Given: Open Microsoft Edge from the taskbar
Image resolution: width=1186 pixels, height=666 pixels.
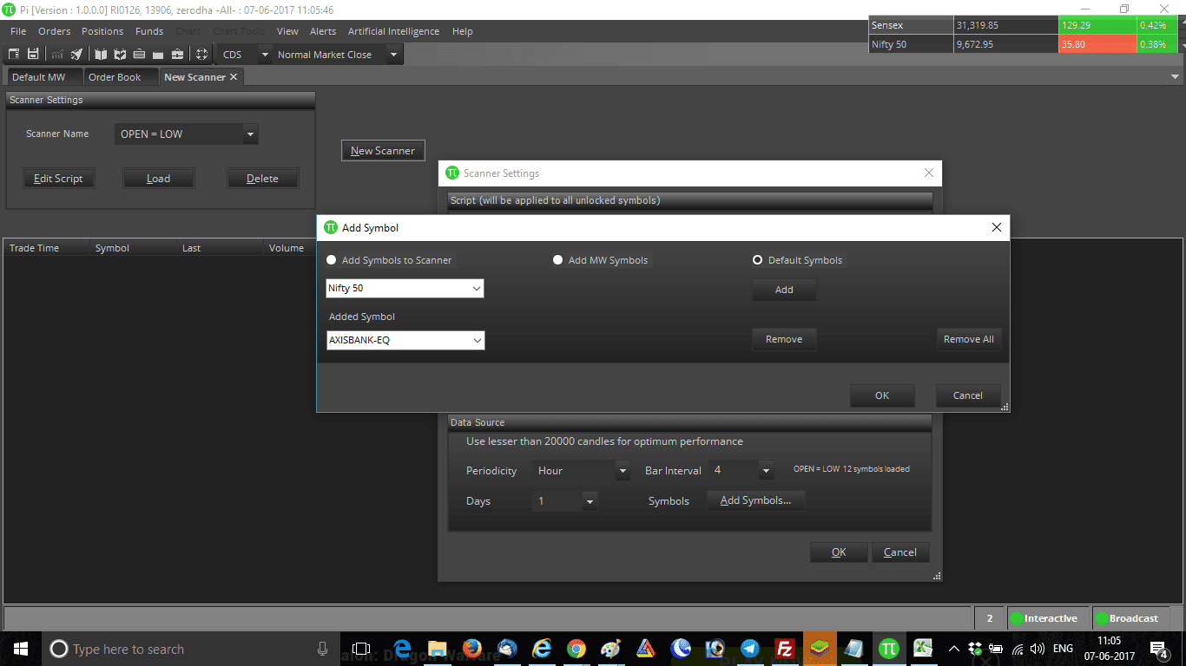Looking at the screenshot, I should [x=402, y=649].
